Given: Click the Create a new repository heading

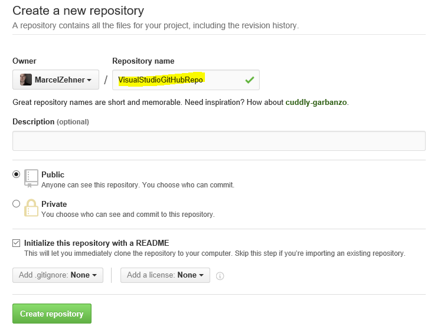Looking at the screenshot, I should (x=78, y=11).
